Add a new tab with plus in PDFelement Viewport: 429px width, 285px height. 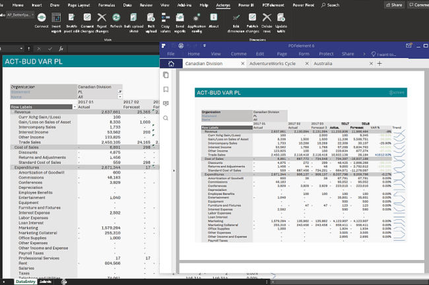379,64
